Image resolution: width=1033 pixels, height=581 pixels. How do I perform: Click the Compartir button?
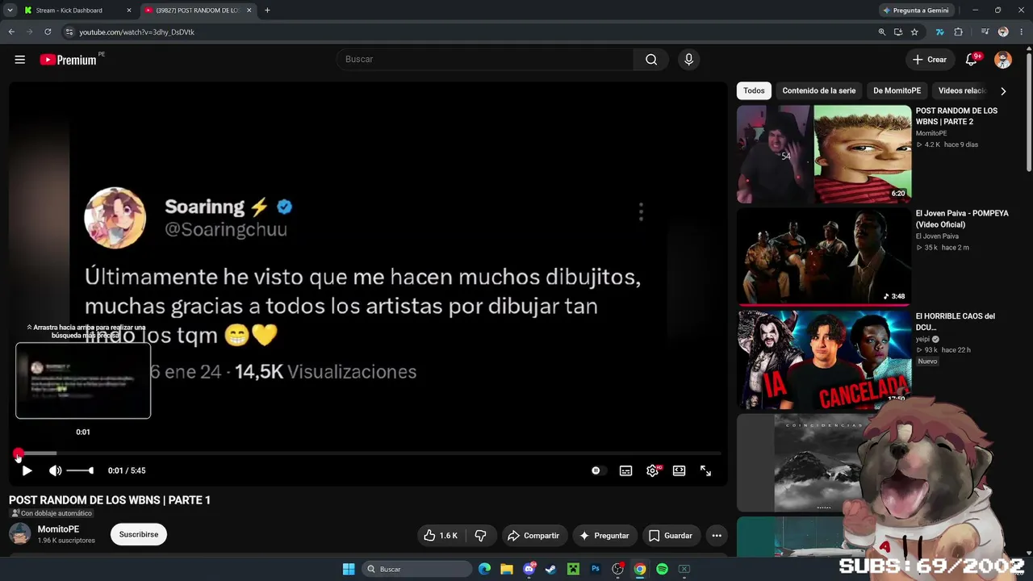coord(533,536)
